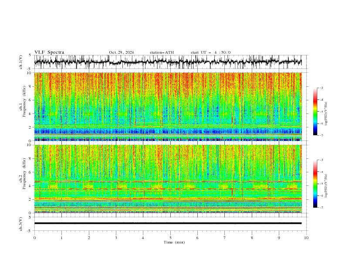Screen dimensions: 345x267
Task: Click time axis tick label "4"
Action: pyautogui.click(x=143, y=238)
